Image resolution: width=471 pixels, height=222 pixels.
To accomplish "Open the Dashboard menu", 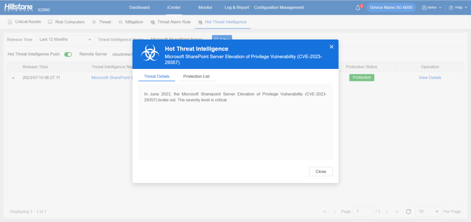I will click(x=139, y=7).
